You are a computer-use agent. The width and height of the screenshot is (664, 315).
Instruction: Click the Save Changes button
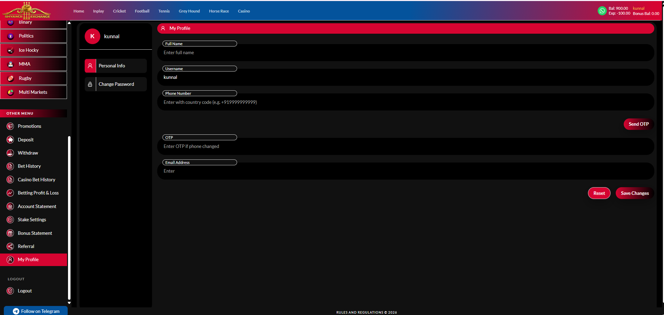click(635, 193)
